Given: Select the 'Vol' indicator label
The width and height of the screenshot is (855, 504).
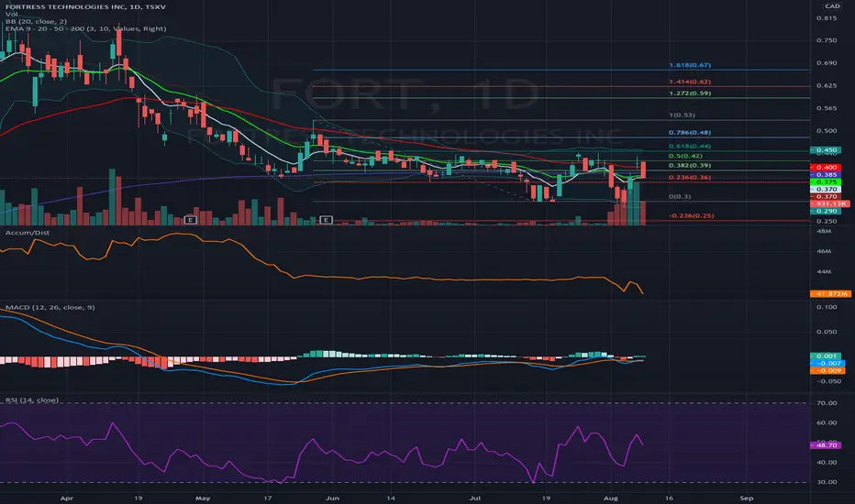Looking at the screenshot, I should click(x=11, y=14).
